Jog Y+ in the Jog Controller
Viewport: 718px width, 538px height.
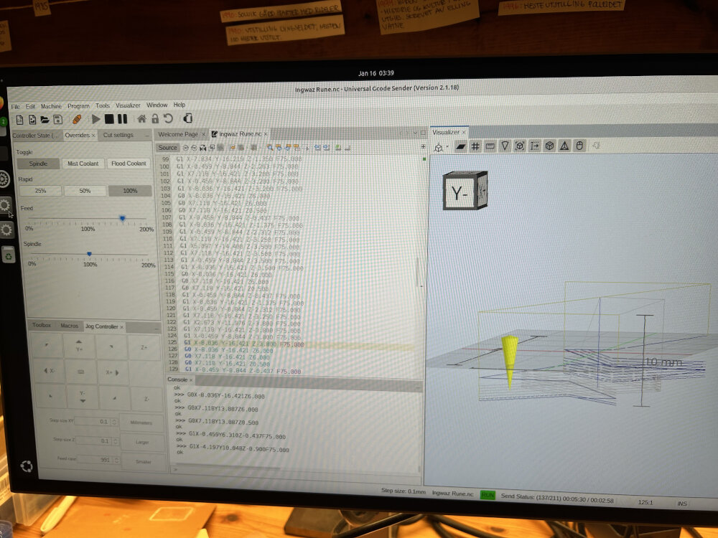click(x=79, y=346)
